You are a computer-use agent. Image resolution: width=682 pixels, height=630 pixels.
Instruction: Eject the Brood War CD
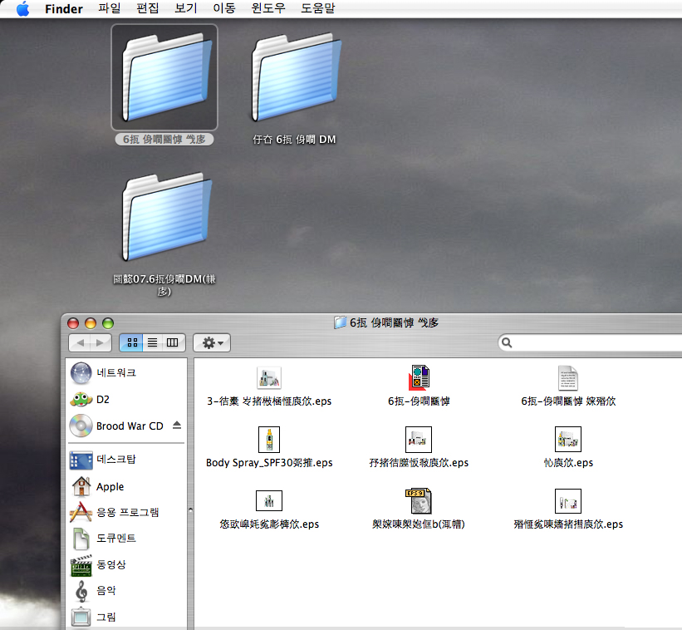(176, 426)
